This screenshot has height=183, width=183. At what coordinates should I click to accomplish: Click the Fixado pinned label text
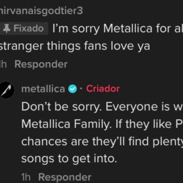(x=29, y=28)
